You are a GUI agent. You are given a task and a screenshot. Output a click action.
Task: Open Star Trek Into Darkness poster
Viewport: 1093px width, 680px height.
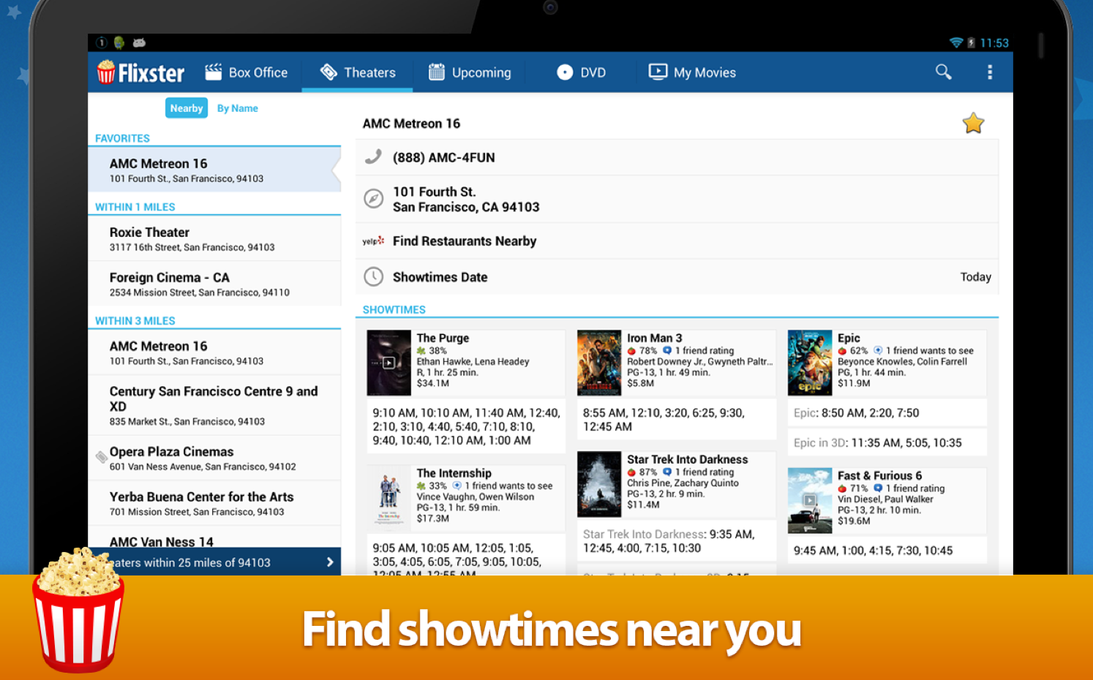[599, 484]
